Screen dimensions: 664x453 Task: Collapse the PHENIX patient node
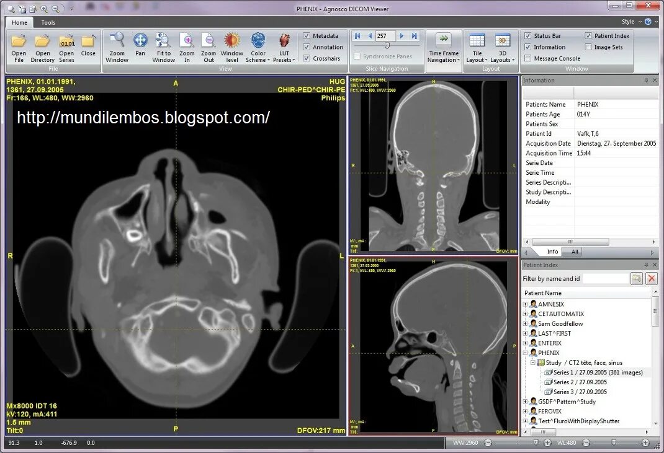tap(526, 353)
